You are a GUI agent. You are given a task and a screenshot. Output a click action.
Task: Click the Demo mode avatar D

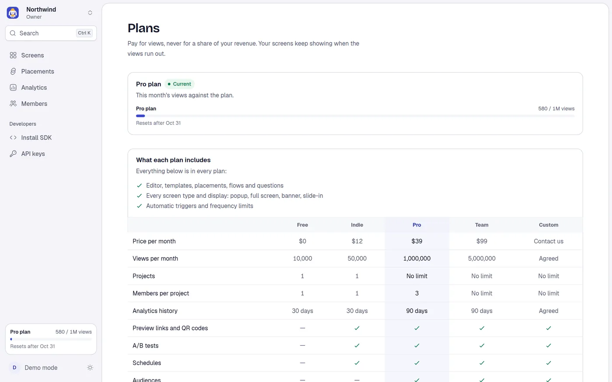14,368
